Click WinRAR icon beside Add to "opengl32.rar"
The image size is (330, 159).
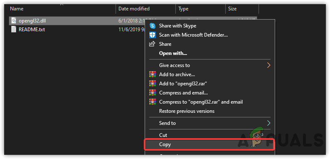point(153,84)
